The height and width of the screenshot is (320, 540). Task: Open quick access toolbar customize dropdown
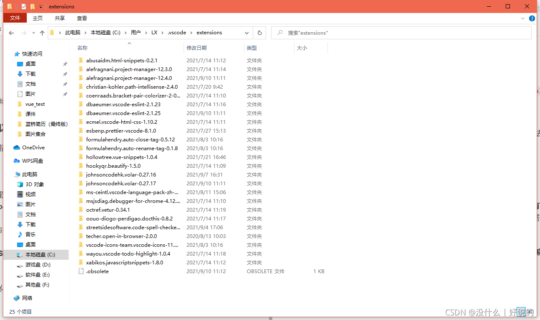coord(41,7)
